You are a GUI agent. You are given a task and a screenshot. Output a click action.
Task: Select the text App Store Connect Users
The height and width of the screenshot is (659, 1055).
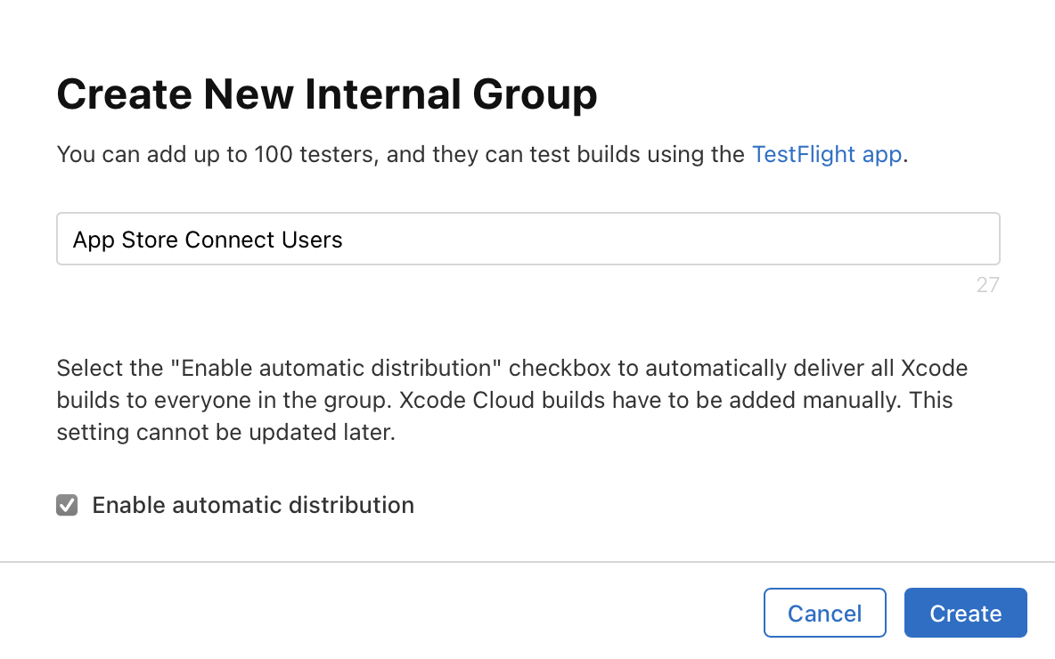click(x=207, y=239)
